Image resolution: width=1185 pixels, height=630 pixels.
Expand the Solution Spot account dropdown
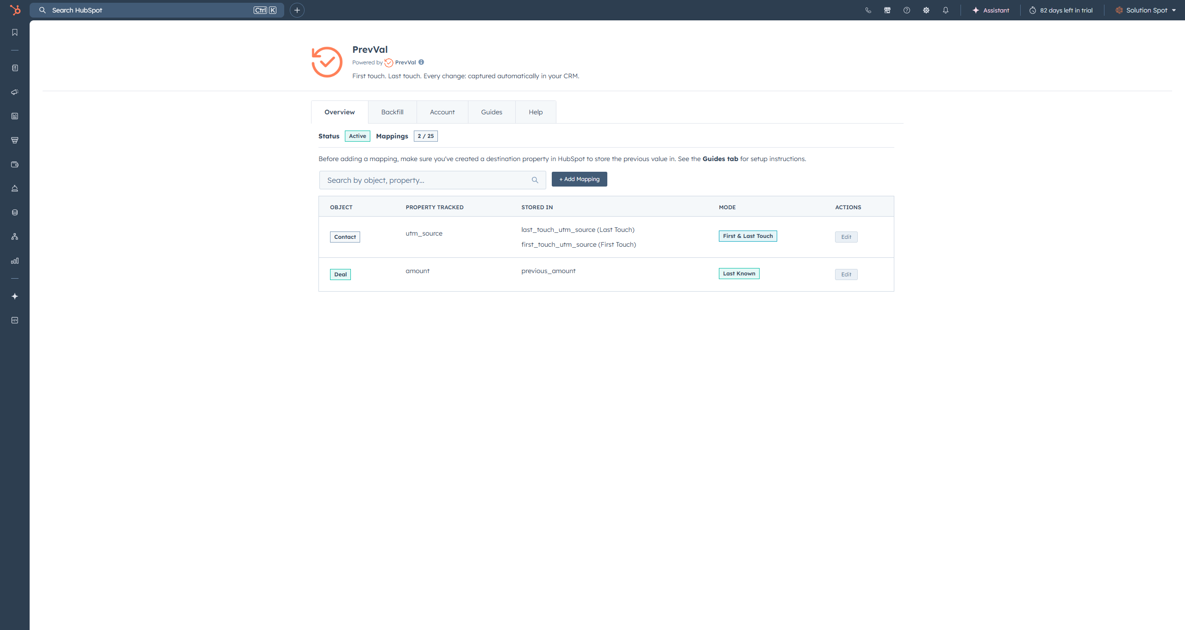[x=1147, y=10]
